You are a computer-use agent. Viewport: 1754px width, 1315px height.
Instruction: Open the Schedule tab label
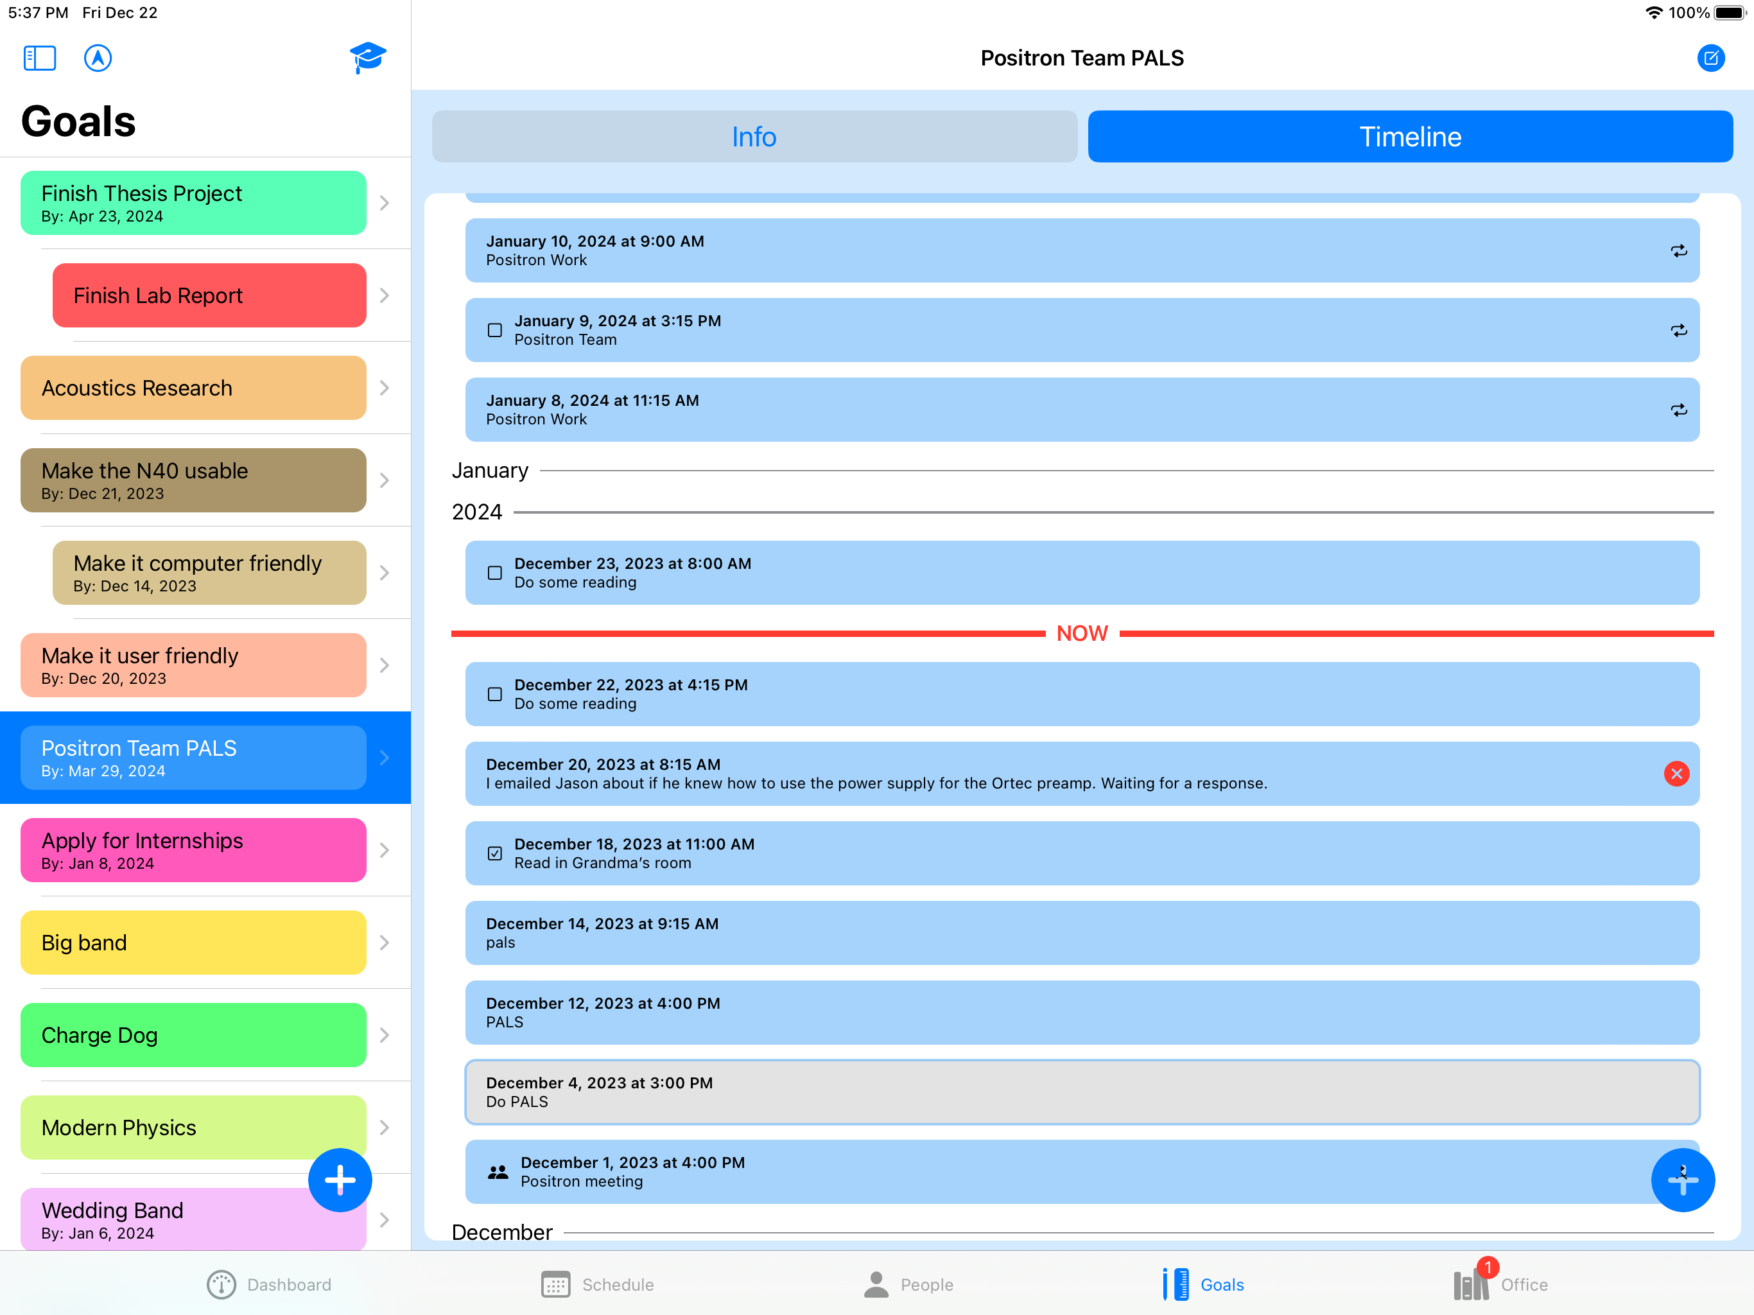(x=618, y=1285)
